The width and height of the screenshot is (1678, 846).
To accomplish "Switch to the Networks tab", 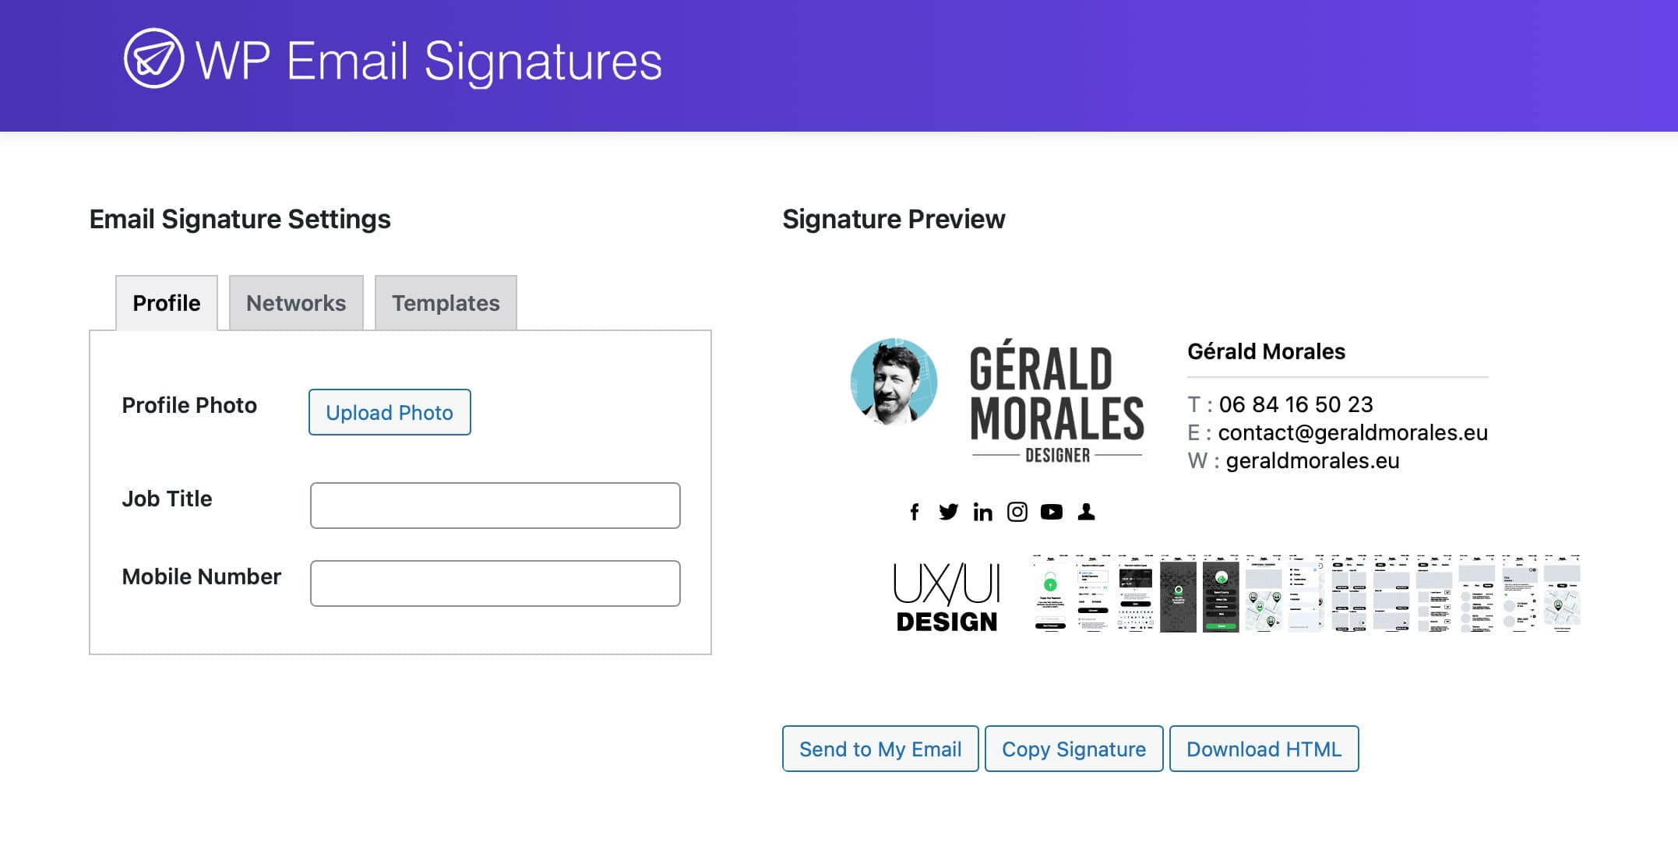I will click(296, 303).
